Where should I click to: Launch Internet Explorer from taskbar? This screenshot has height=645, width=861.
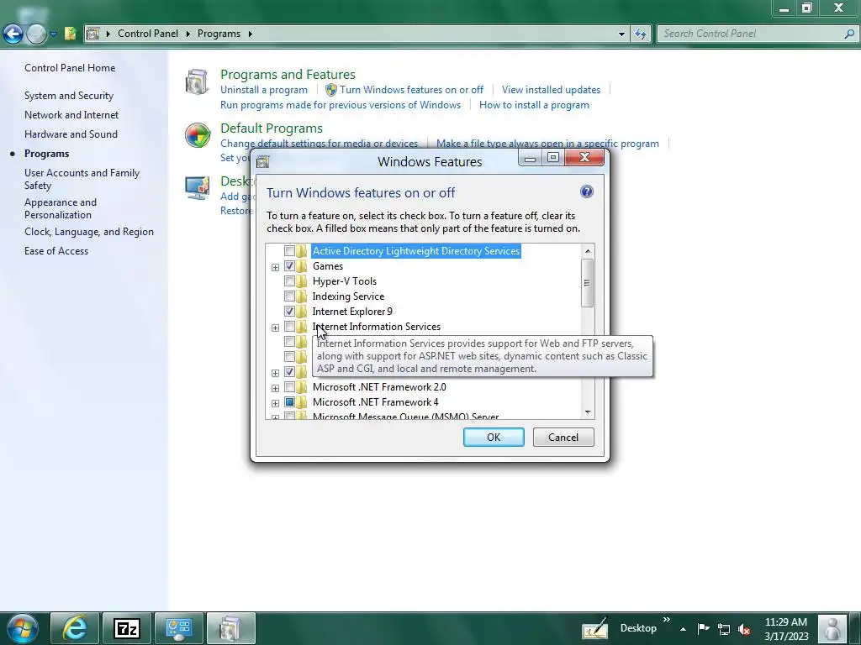pos(75,628)
